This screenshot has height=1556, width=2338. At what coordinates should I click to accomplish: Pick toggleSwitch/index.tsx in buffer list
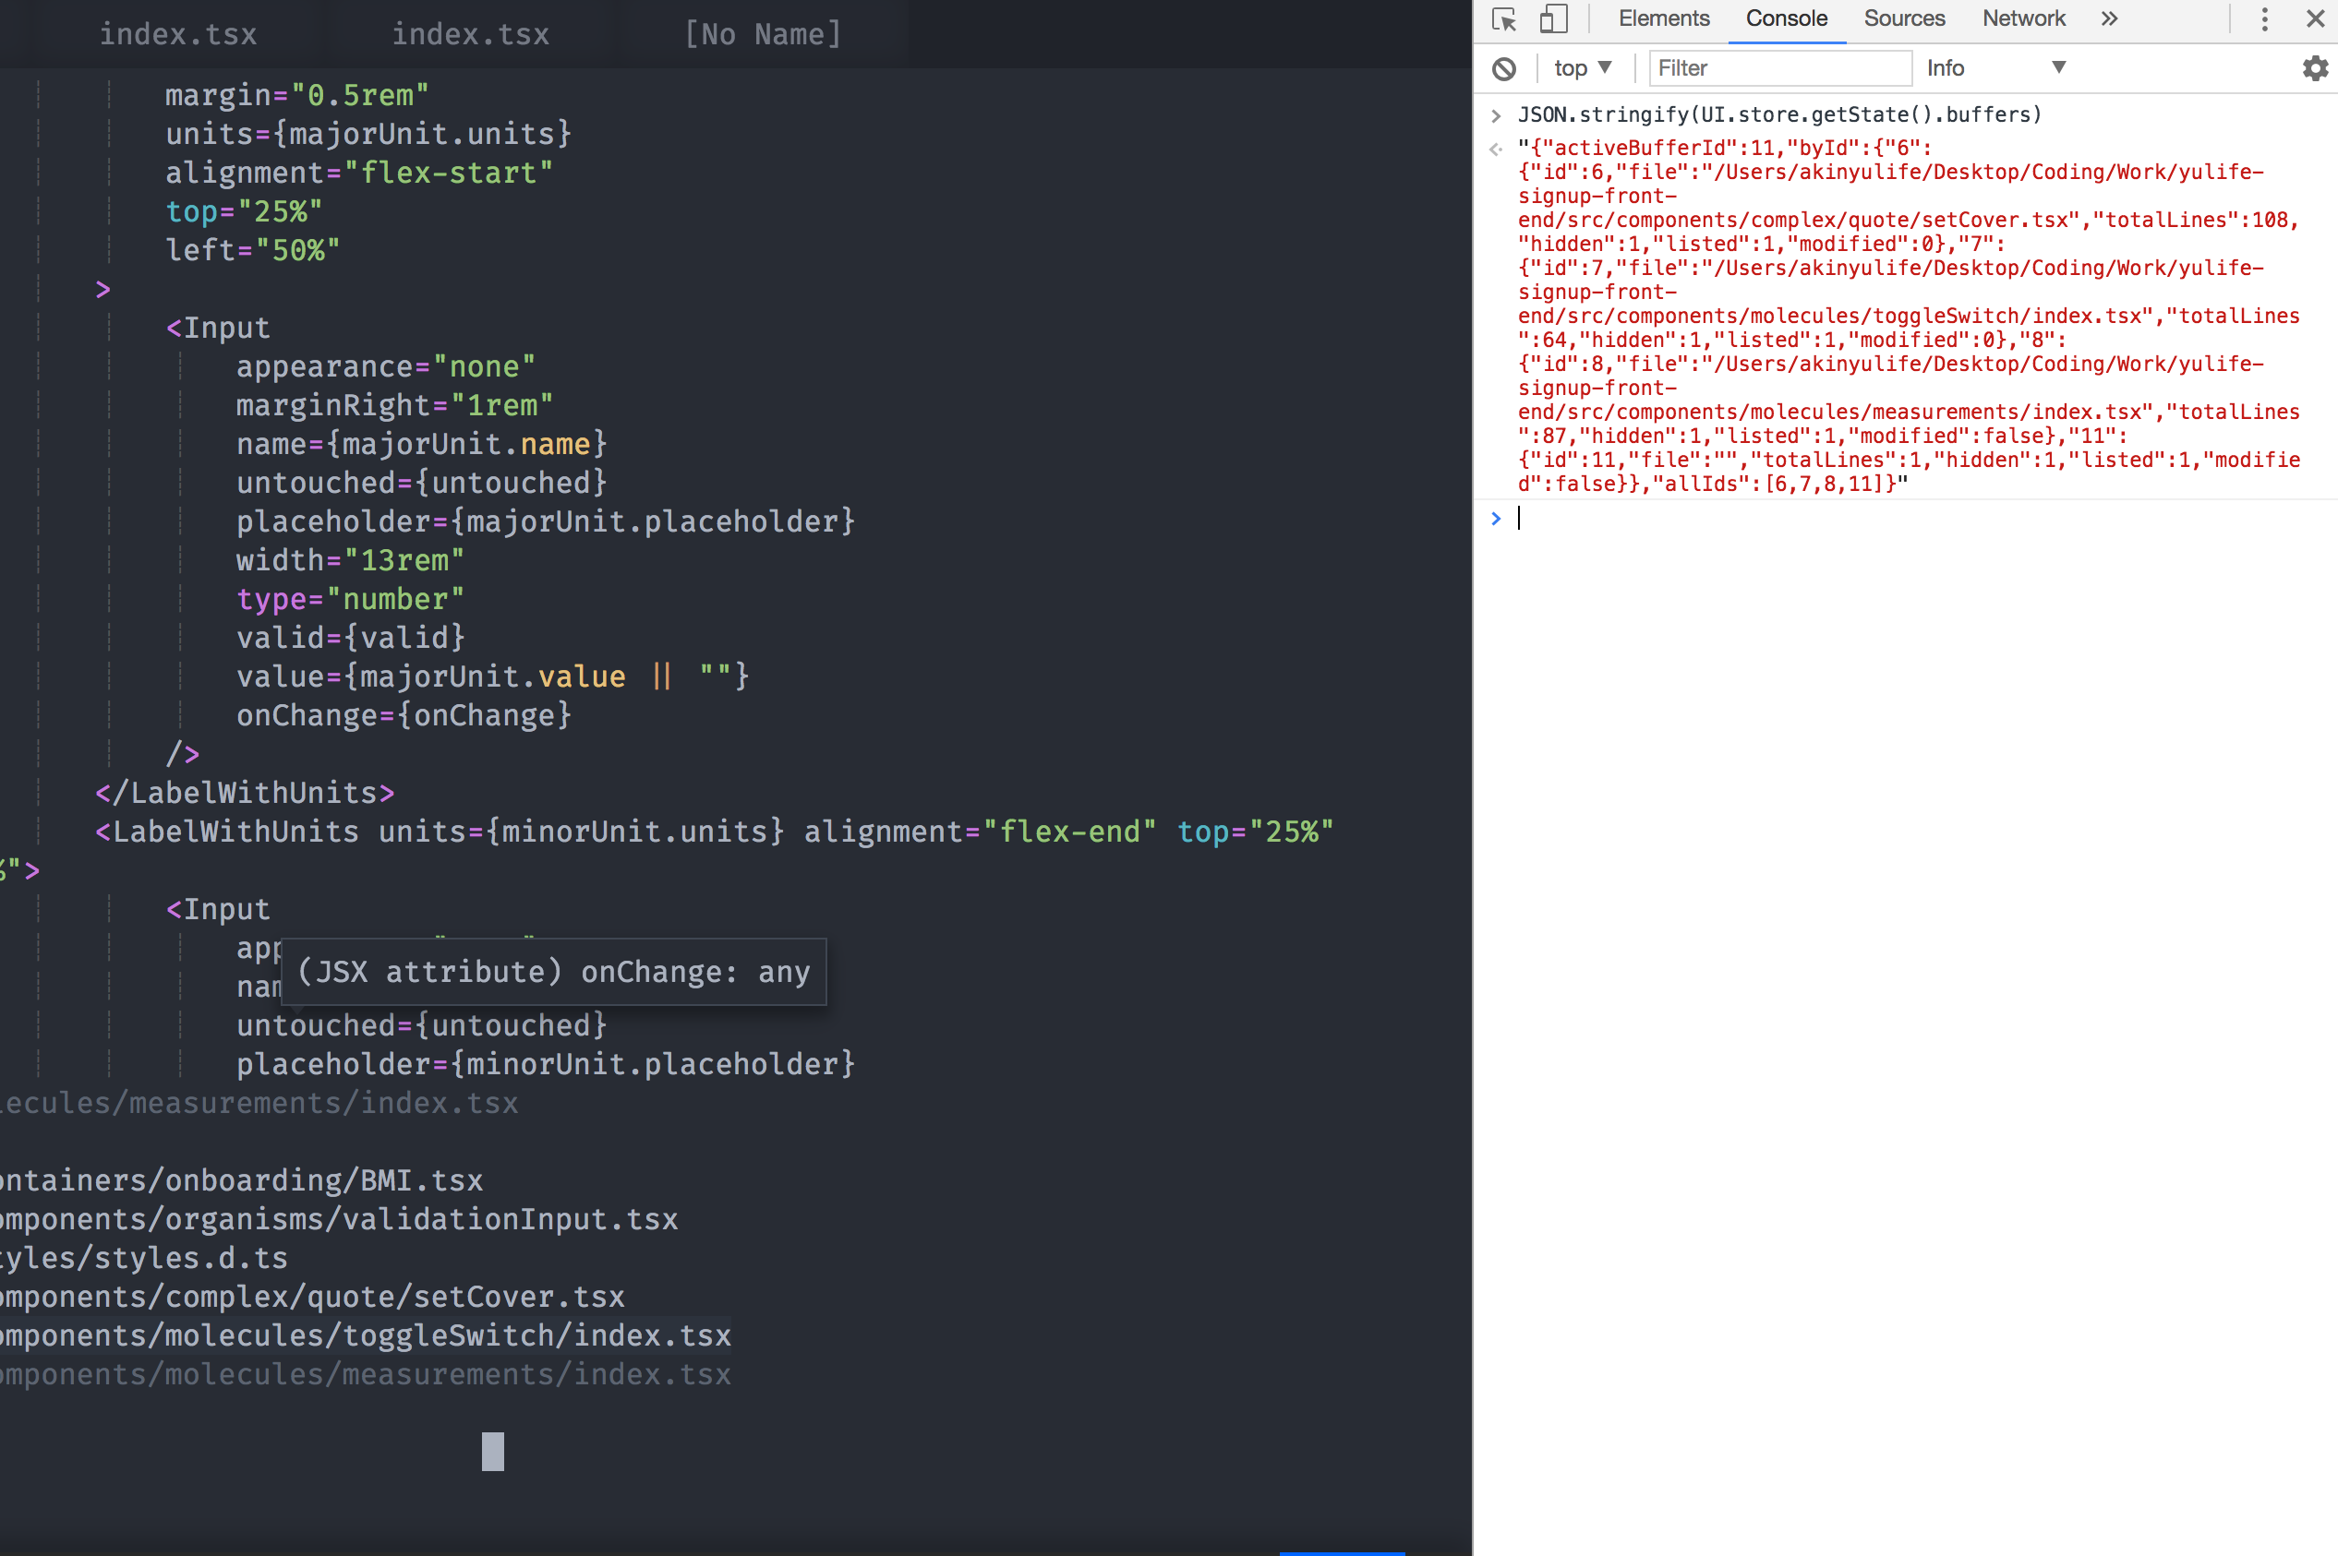coord(366,1335)
